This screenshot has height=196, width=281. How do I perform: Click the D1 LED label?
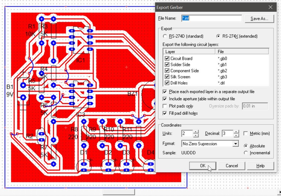(x=84, y=153)
